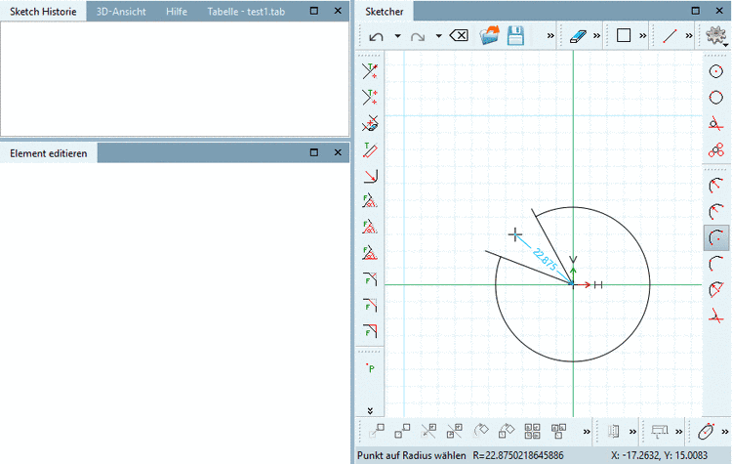
Task: Select the rounded-corner red arrow tool
Action: [x=370, y=176]
